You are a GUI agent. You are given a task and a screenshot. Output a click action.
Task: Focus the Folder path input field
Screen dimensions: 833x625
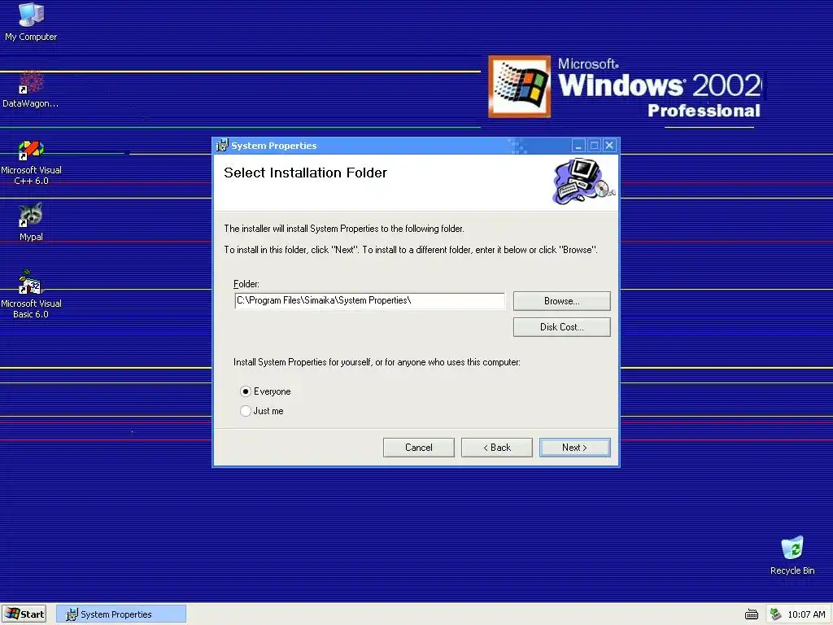[369, 301]
